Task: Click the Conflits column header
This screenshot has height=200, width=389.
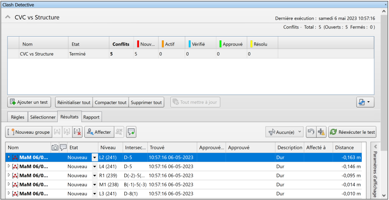Action: (x=121, y=44)
